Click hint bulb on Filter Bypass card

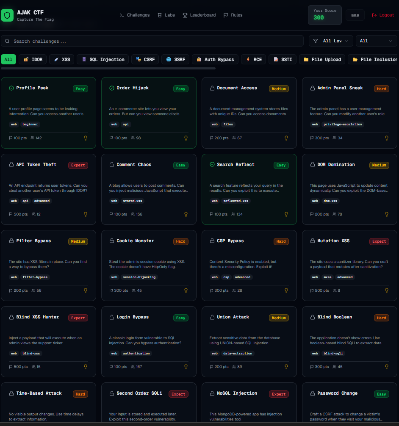[x=86, y=290]
